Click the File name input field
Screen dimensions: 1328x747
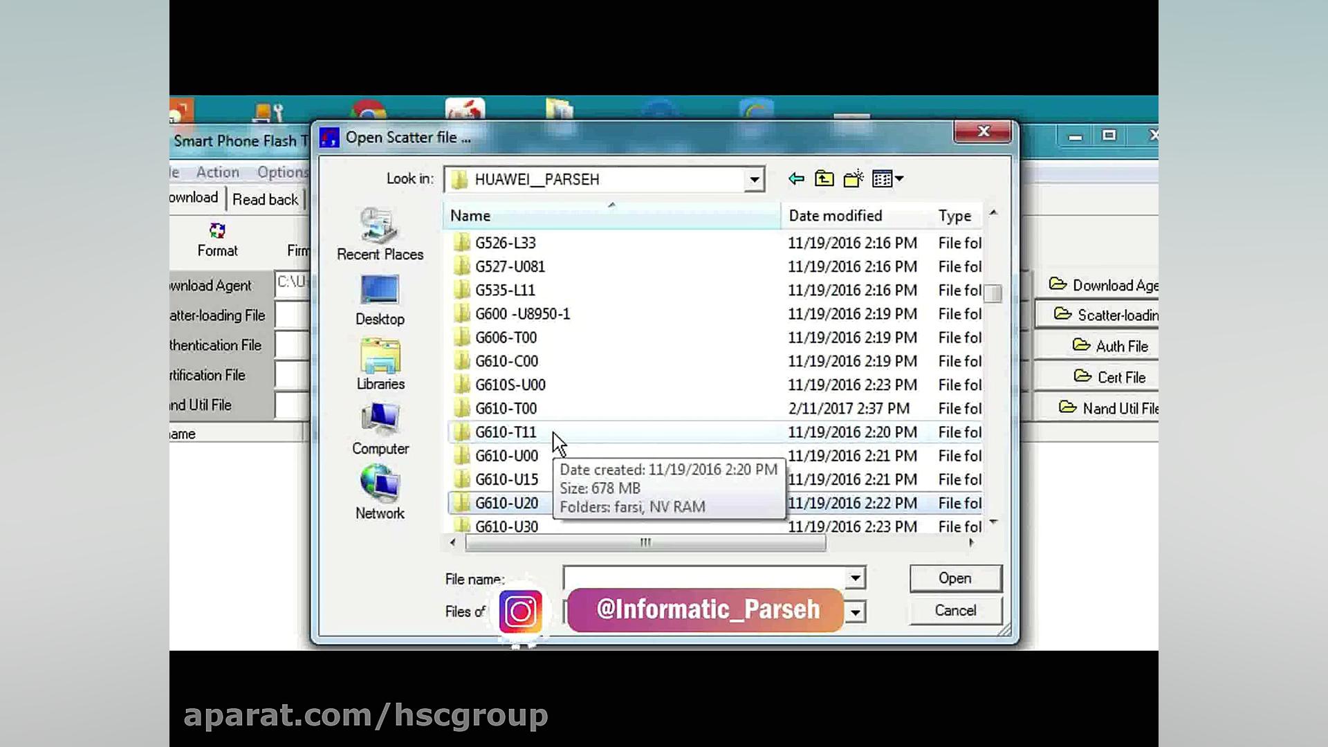[x=703, y=578]
